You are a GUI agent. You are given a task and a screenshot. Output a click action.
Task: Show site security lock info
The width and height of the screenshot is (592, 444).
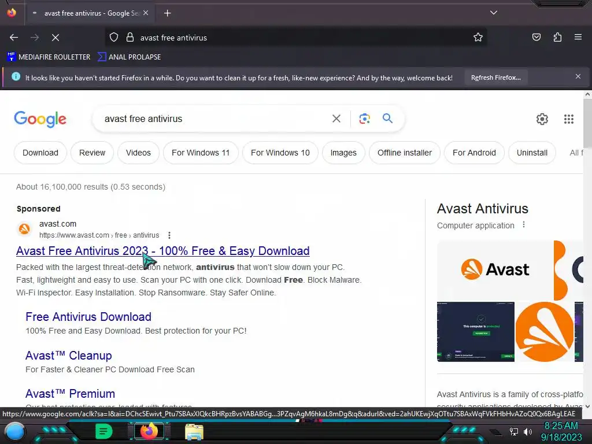[130, 38]
